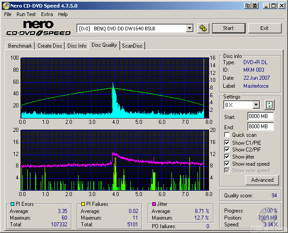Open the BENQ DVD drive selection dropdown
Viewport: 288px width, 233px height.
[189, 28]
